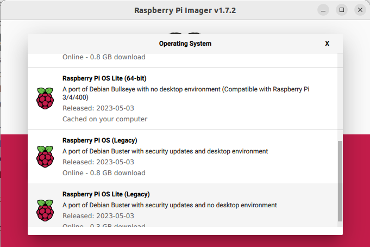The height and width of the screenshot is (247, 370).
Task: Click the raspberry icon beside Raspberry Pi OS Lite (64-bit)
Action: [x=45, y=98]
